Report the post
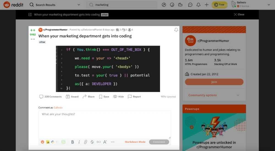 pos(134,97)
